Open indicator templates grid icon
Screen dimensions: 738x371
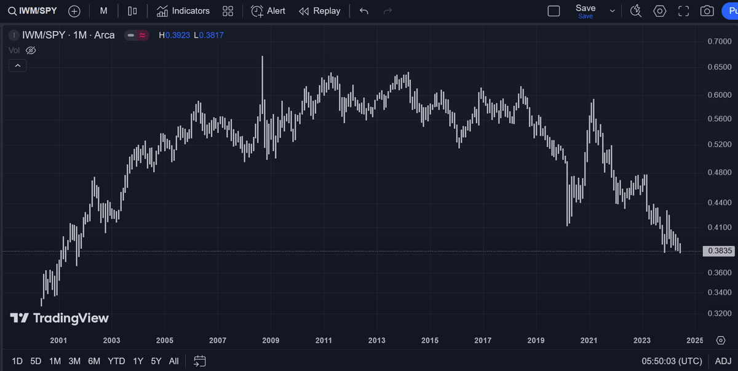click(228, 11)
